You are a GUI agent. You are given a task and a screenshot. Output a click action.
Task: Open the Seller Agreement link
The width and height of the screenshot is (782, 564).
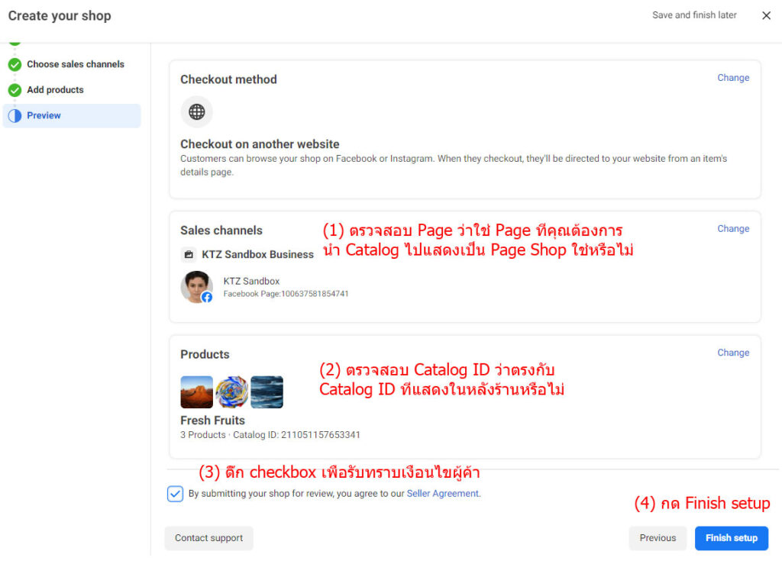442,494
